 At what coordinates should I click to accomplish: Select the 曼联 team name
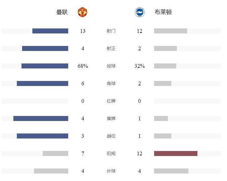[62, 12]
